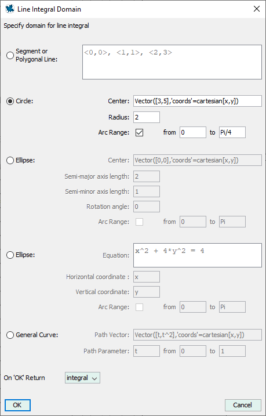Click the circle arc 'from' field
This screenshot has width=266, height=416.
[193, 132]
